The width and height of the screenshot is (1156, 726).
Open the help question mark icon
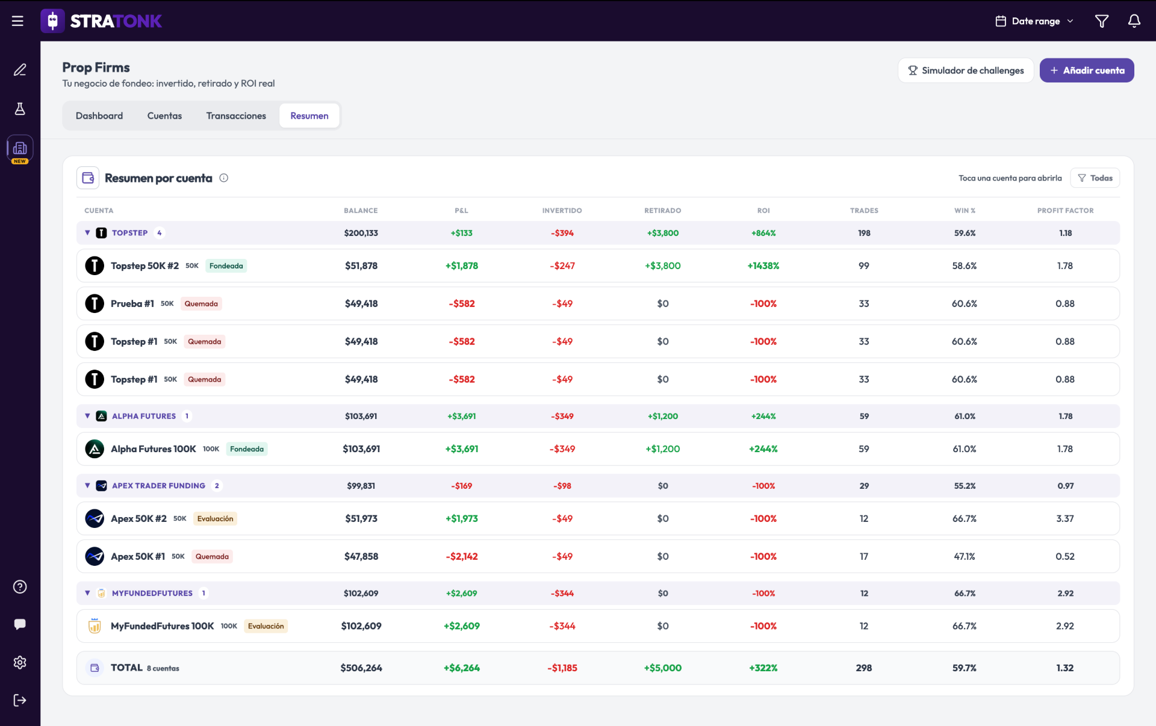[20, 586]
